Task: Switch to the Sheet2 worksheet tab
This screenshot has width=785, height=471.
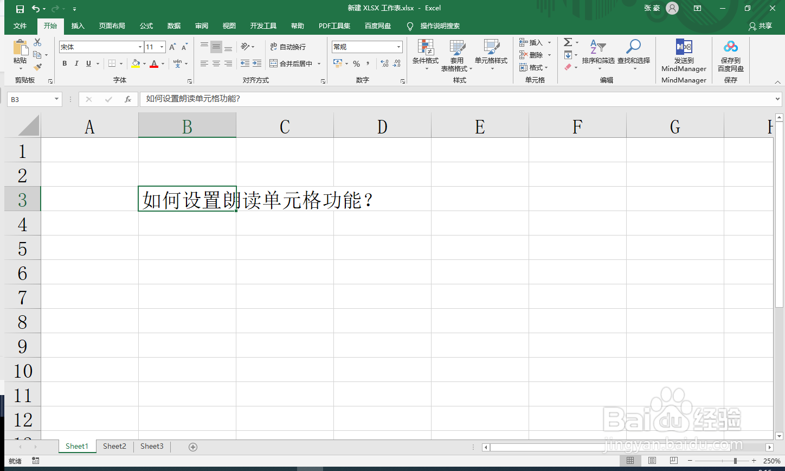Action: (114, 446)
